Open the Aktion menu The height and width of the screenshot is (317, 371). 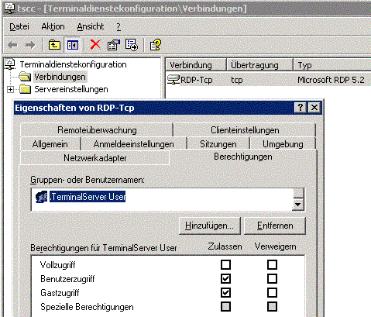tap(53, 26)
